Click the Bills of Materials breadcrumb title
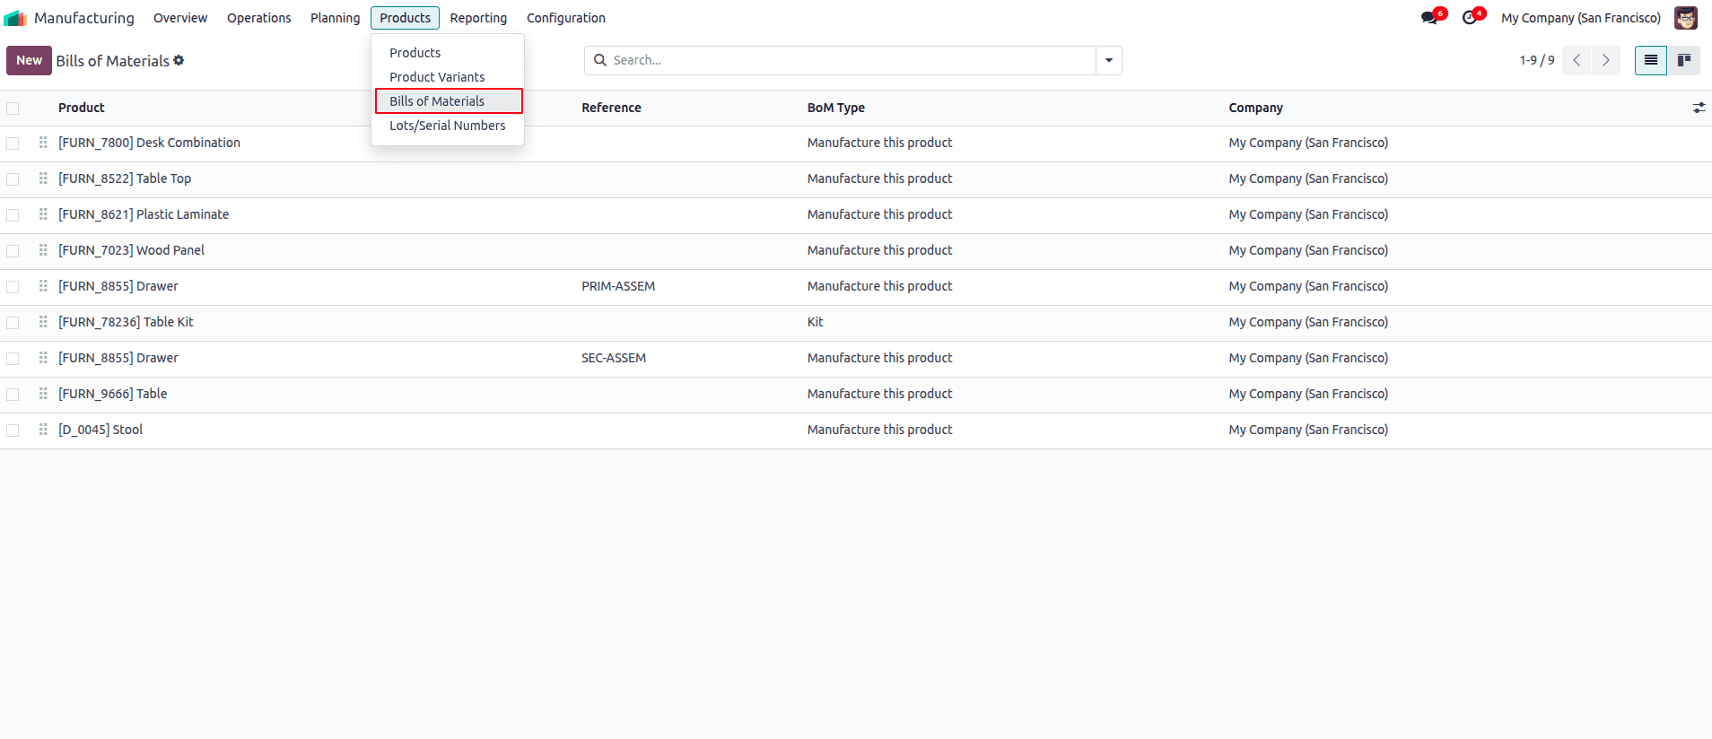Screen dimensions: 1712x739 click(113, 61)
